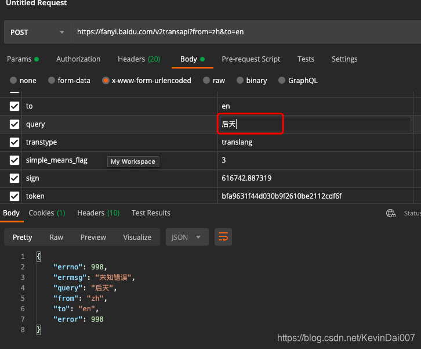Click the 'sign' key cell

pyautogui.click(x=120, y=178)
